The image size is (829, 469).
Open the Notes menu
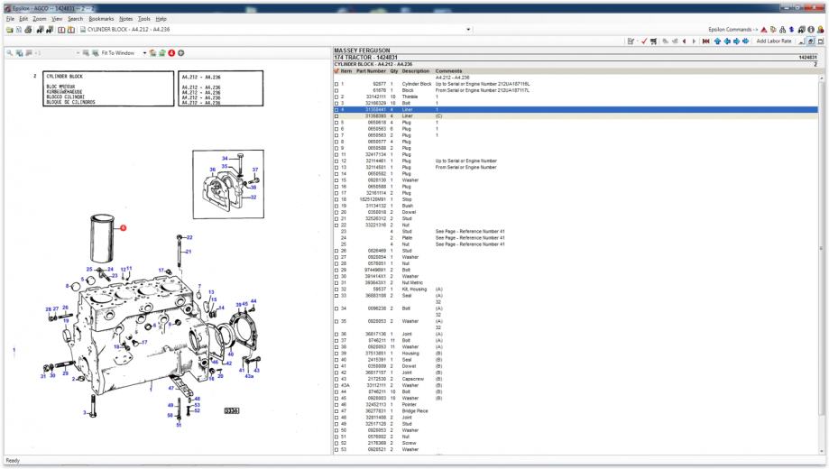[x=125, y=19]
